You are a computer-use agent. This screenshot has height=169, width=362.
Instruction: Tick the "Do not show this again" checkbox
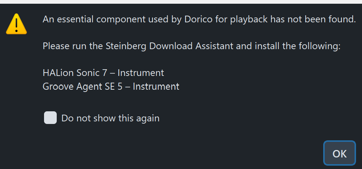(x=50, y=118)
